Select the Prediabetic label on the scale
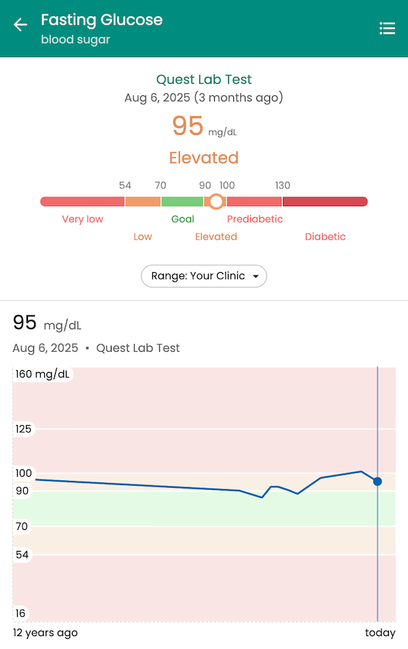The height and width of the screenshot is (649, 408). click(255, 219)
